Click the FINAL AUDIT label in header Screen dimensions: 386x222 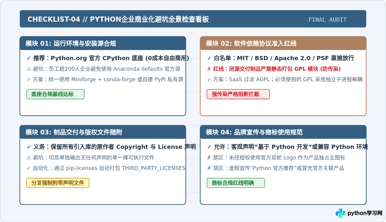coord(327,20)
